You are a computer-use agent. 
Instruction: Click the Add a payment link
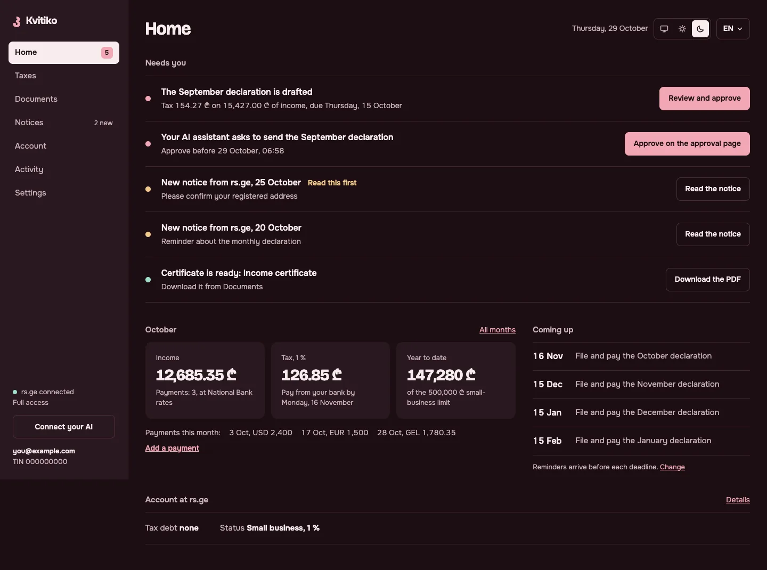tap(172, 448)
